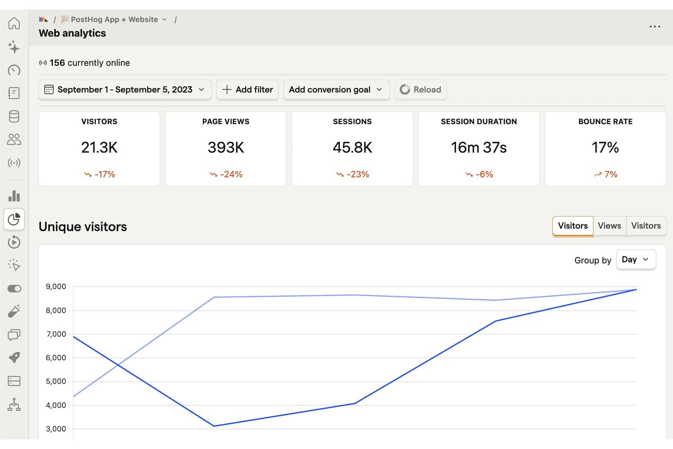Open the PostHog App + Website project dropdown
The width and height of the screenshot is (673, 449).
[114, 20]
